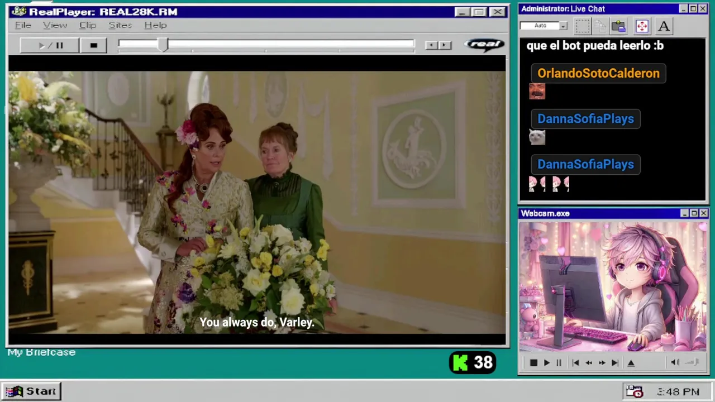Minimize the Live Chat window
This screenshot has width=715, height=402.
684,9
